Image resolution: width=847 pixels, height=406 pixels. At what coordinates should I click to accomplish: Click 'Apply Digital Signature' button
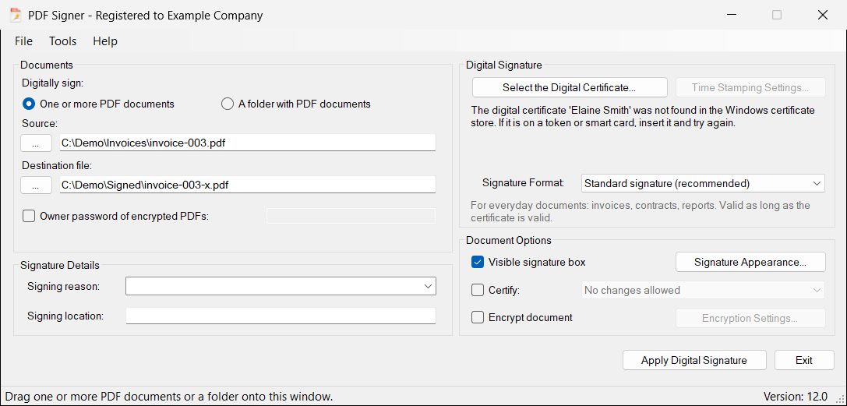pyautogui.click(x=694, y=360)
